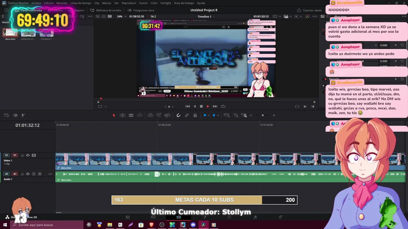Screen dimensions: 408x229
Task: Click the Replace clip tool
Action: (x=167, y=115)
